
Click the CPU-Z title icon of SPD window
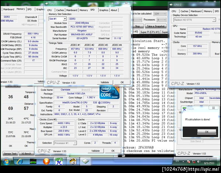point(47,4)
